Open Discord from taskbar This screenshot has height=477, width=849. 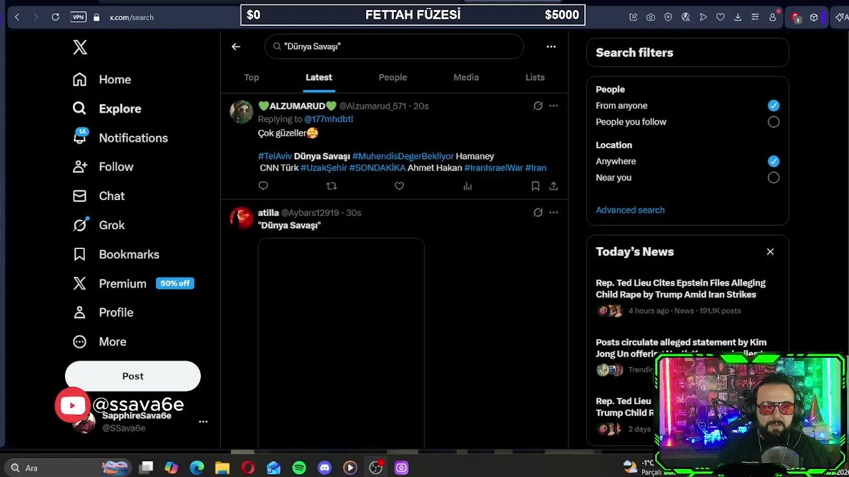(x=324, y=468)
